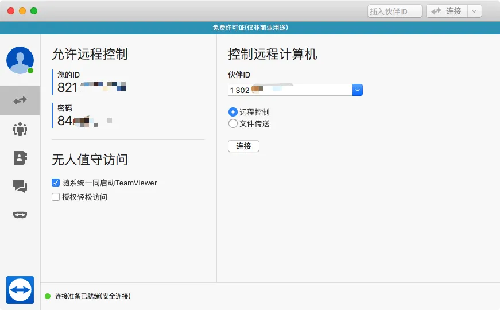Click the 允许远程控制 heading

coord(90,54)
